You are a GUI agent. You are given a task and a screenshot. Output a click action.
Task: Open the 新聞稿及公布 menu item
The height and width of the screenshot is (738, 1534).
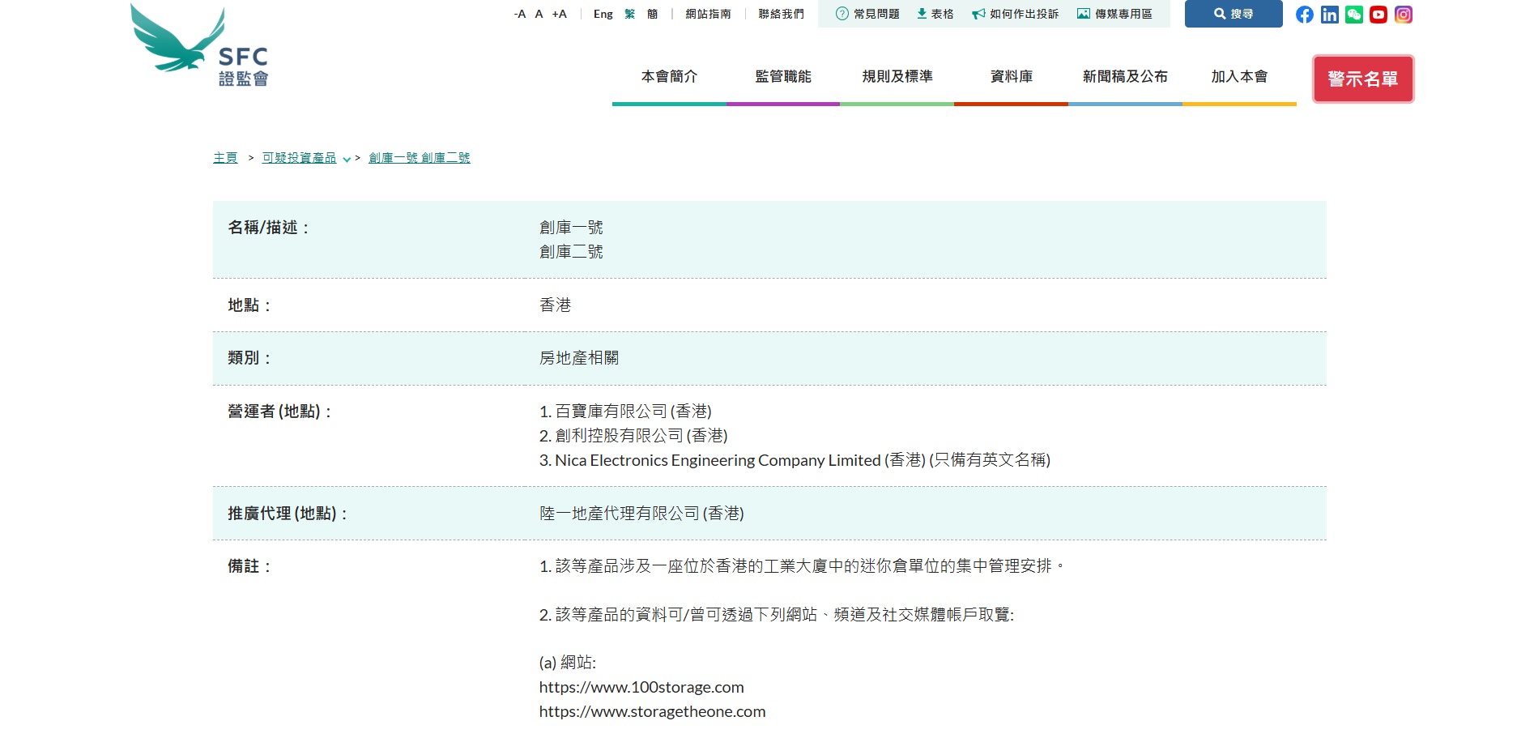pyautogui.click(x=1125, y=77)
